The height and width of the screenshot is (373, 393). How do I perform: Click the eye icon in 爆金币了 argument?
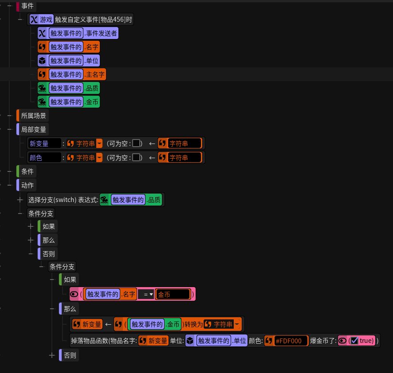(x=342, y=341)
